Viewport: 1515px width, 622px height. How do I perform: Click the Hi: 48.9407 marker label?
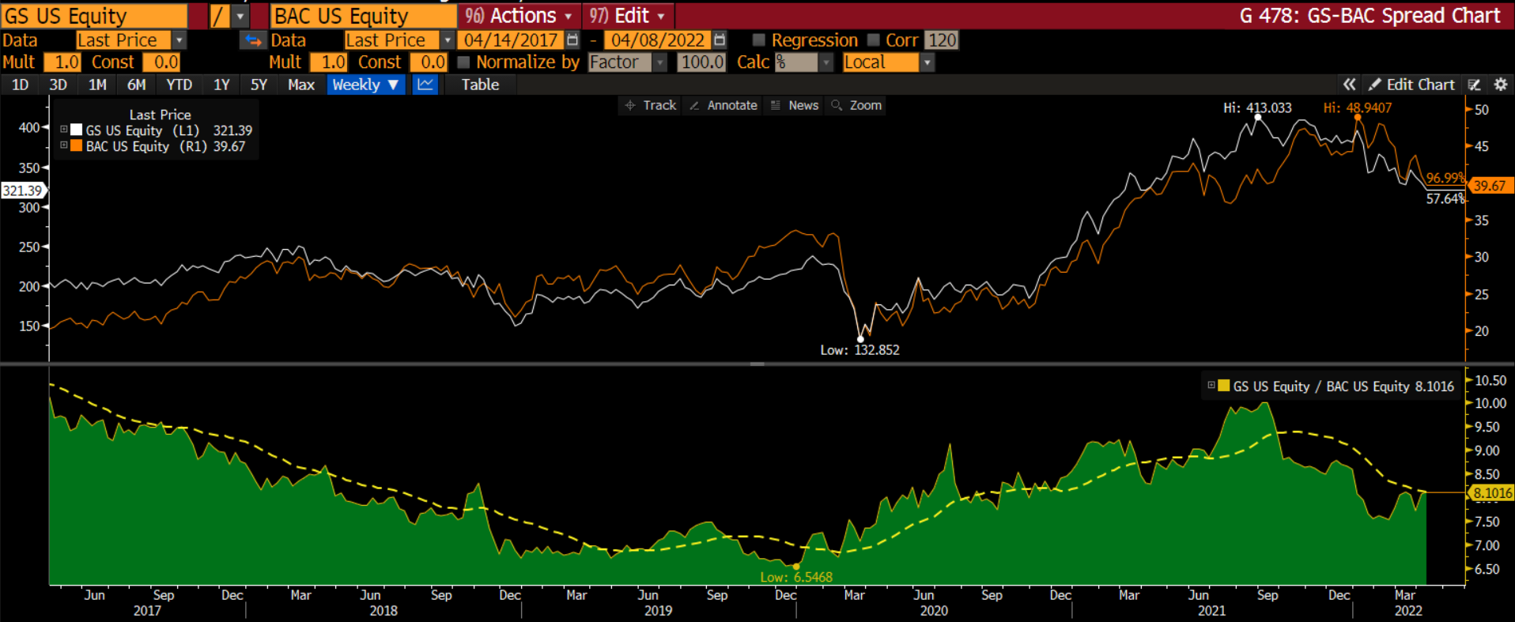click(1358, 108)
